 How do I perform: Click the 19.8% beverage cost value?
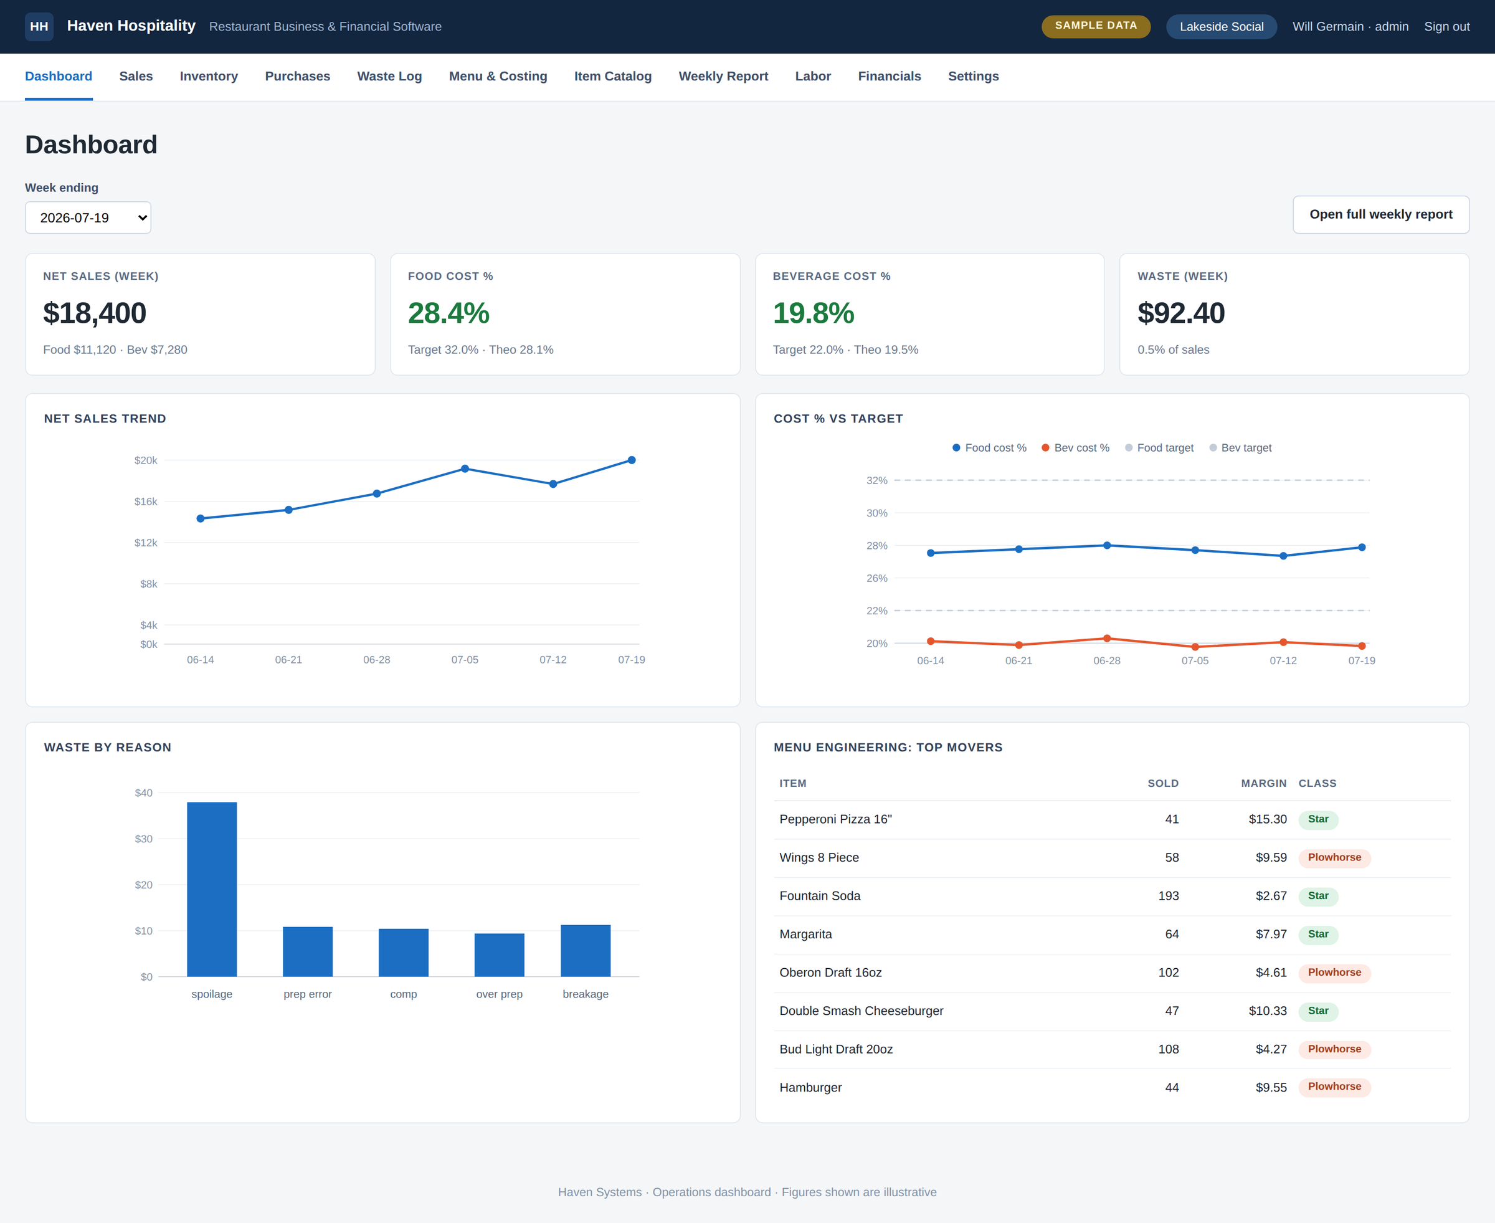coord(814,313)
